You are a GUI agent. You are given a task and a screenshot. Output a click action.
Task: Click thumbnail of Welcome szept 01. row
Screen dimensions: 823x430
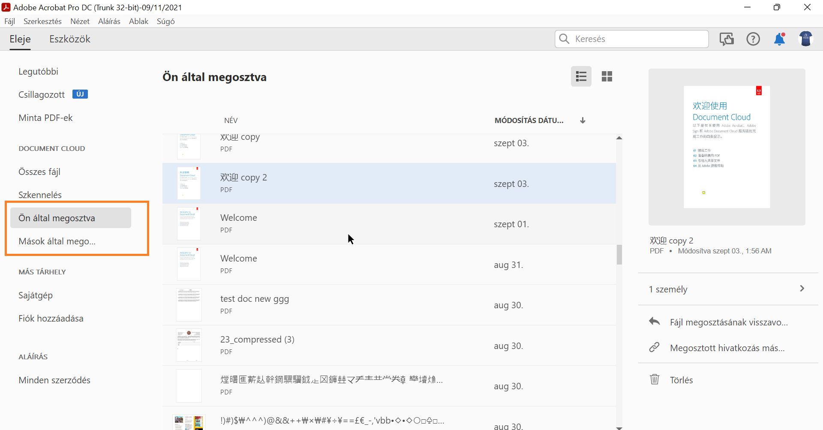189,224
